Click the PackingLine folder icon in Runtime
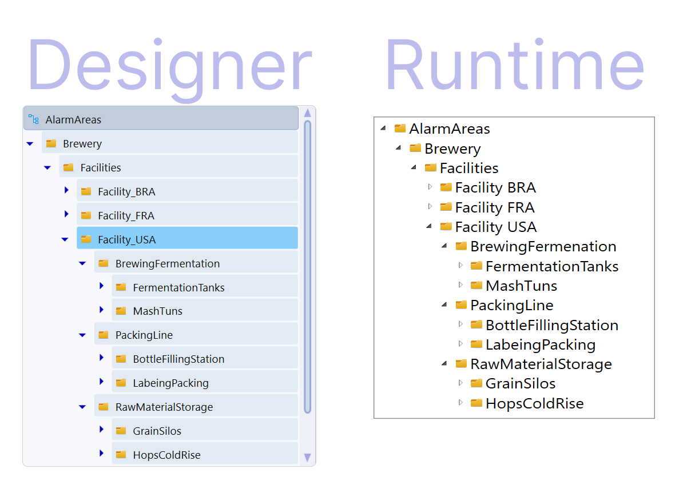Screen dimensions: 691x489 point(461,305)
